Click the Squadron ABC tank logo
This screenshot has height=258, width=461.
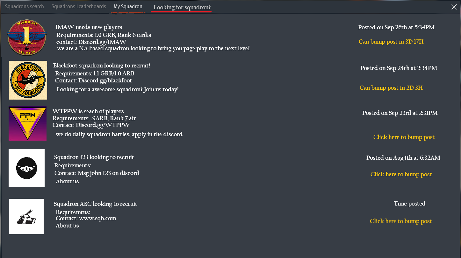(26, 216)
